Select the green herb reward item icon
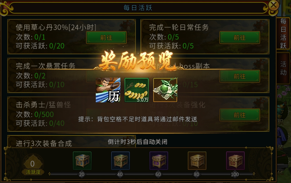Viewport: 291px width, 183px height. click(165, 90)
